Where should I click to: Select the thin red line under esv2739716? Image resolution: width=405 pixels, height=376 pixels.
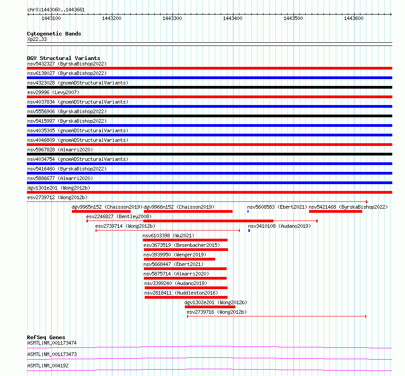(x=277, y=316)
